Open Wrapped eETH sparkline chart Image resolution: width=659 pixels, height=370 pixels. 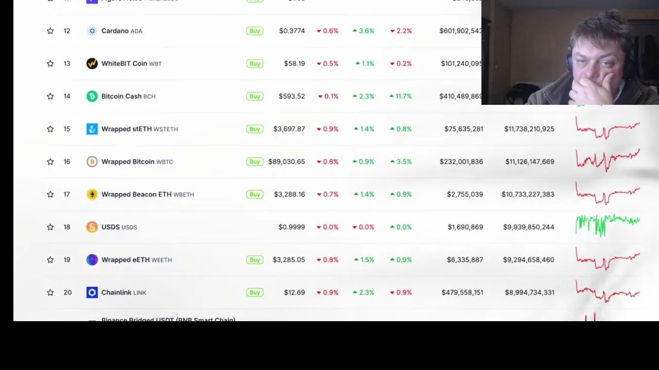608,259
